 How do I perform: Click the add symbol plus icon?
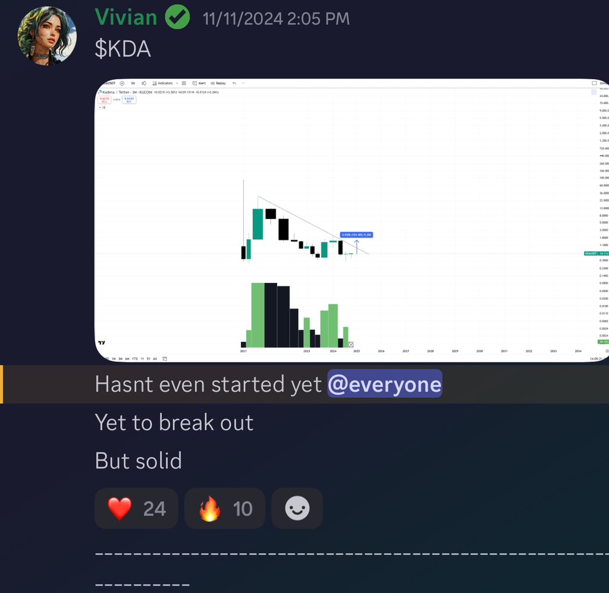coord(122,83)
